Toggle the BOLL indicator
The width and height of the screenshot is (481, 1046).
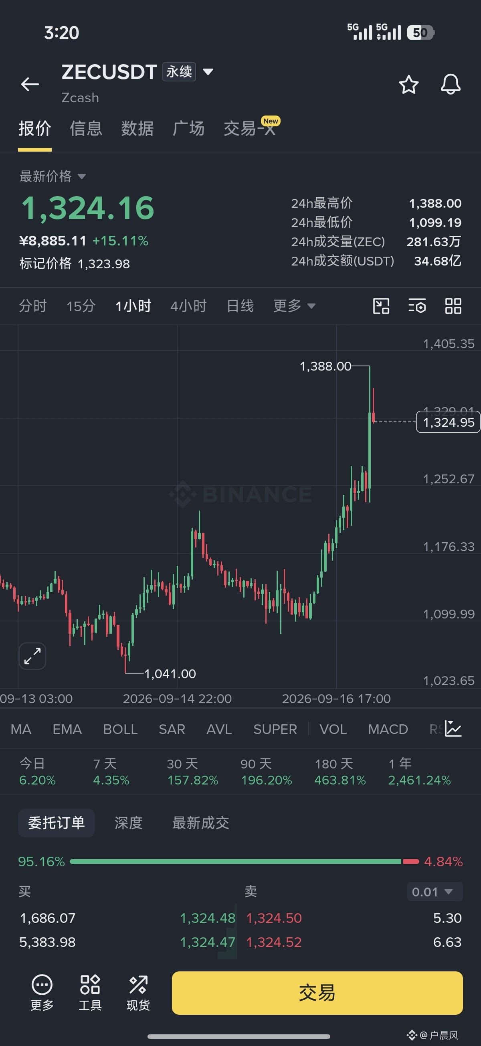pos(120,729)
